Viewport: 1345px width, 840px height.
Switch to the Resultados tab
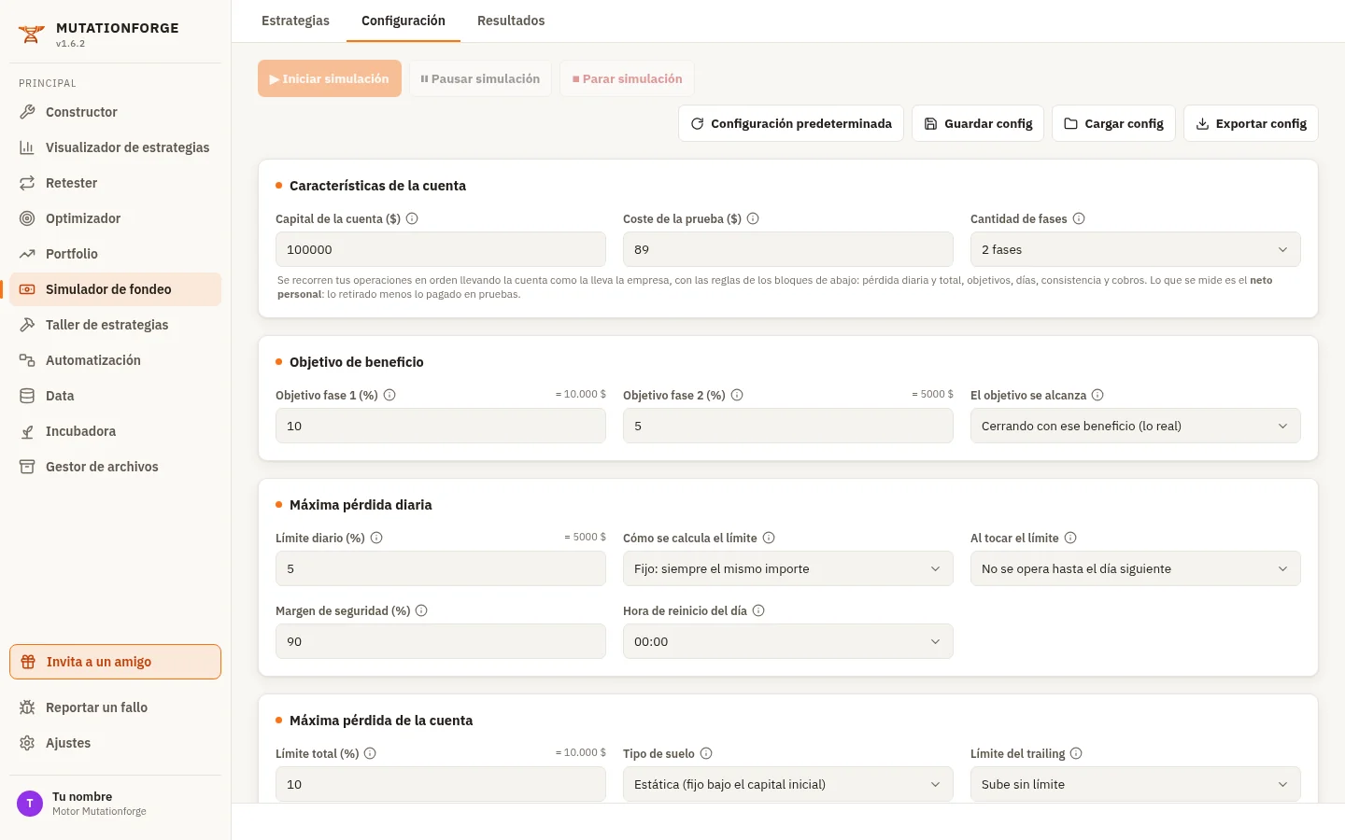tap(511, 21)
